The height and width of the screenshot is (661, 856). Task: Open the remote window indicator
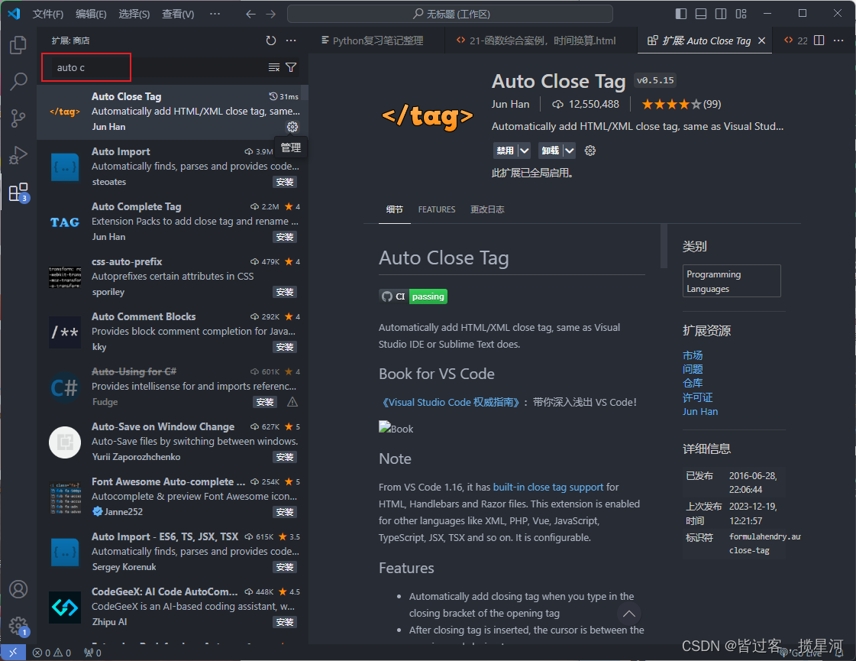pos(13,653)
